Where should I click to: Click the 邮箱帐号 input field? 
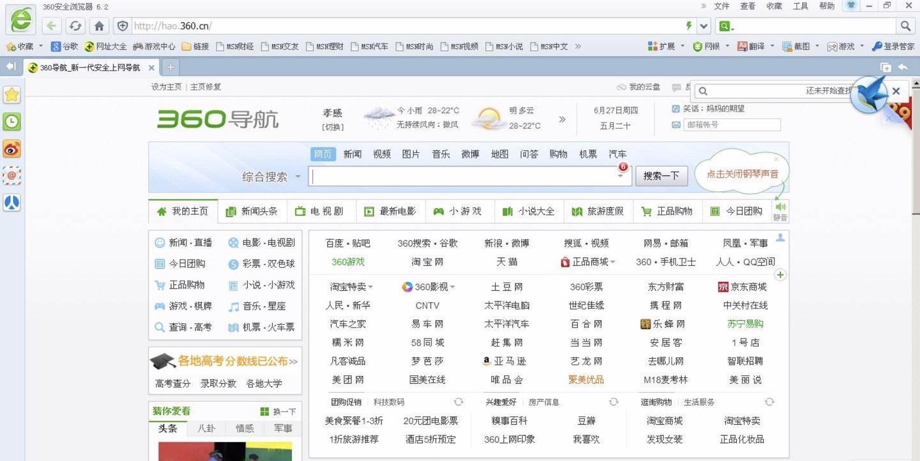(x=732, y=125)
